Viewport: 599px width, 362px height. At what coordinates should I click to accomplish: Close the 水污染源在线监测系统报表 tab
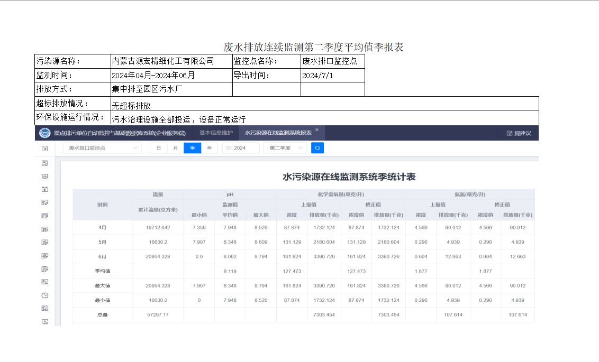click(316, 129)
